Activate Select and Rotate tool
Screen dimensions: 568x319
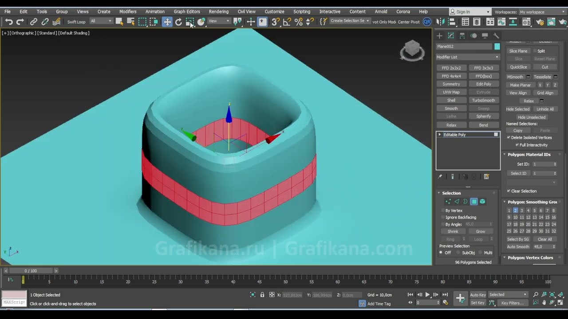pyautogui.click(x=179, y=21)
